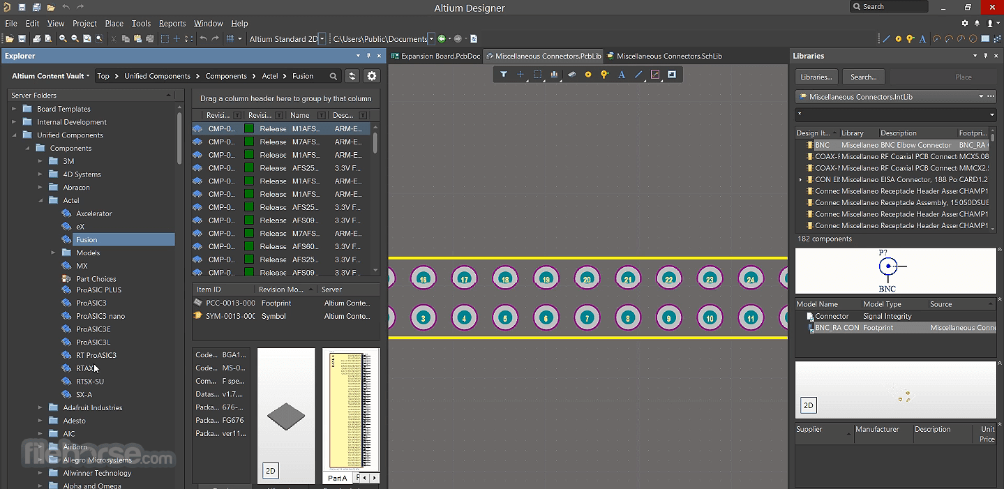1004x489 pixels.
Task: Open notifications bell icon at top right
Action: [977, 23]
